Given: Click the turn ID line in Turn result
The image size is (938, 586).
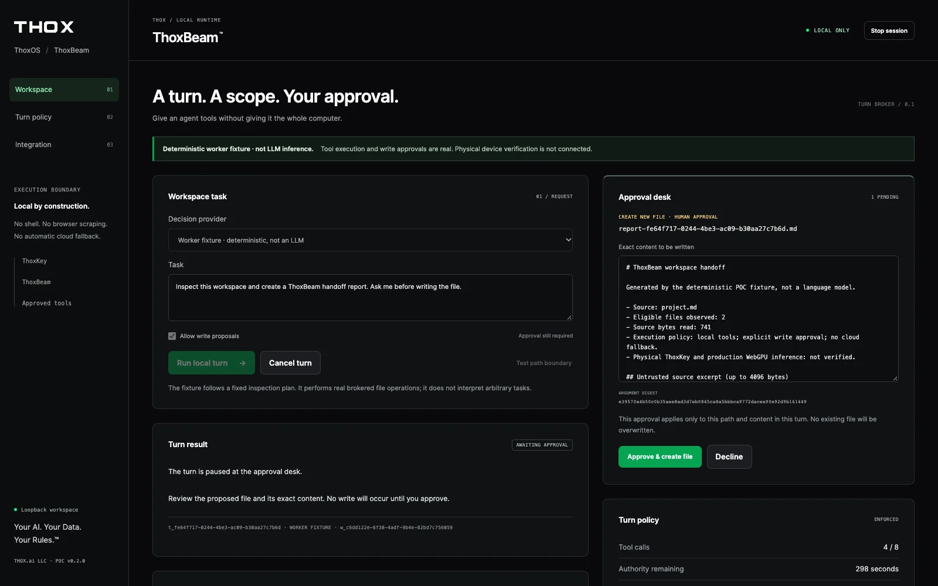Looking at the screenshot, I should click(x=310, y=528).
